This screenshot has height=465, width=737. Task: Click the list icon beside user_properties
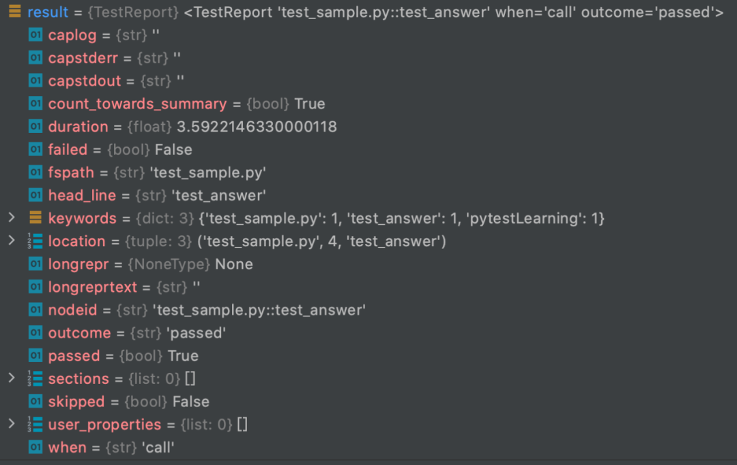click(35, 424)
